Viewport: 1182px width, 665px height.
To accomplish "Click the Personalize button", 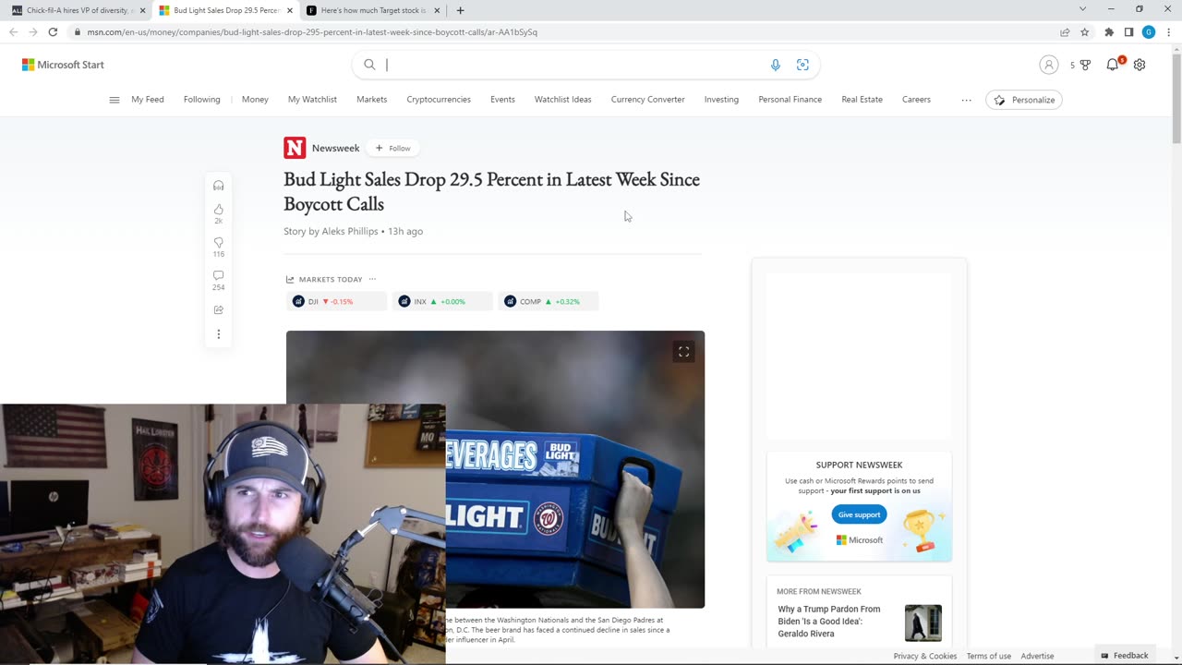I will pyautogui.click(x=1024, y=100).
